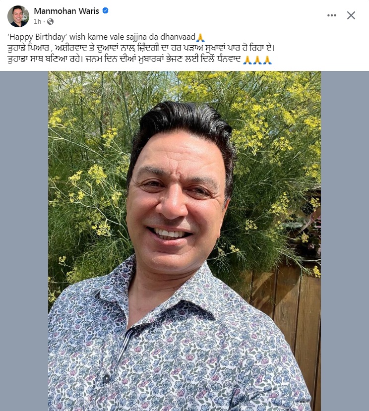Click last of three folded hands emojis
369x411 pixels.
[x=267, y=60]
